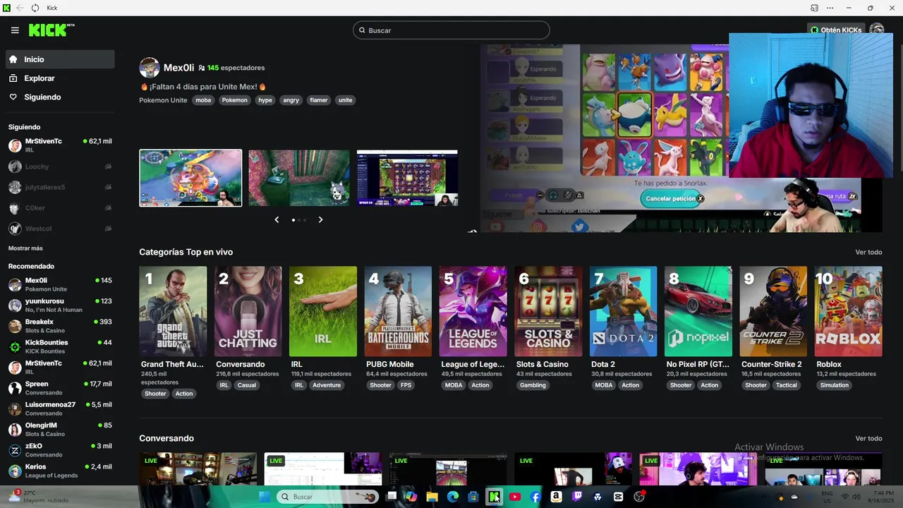Open offline channel Westcol

60,229
